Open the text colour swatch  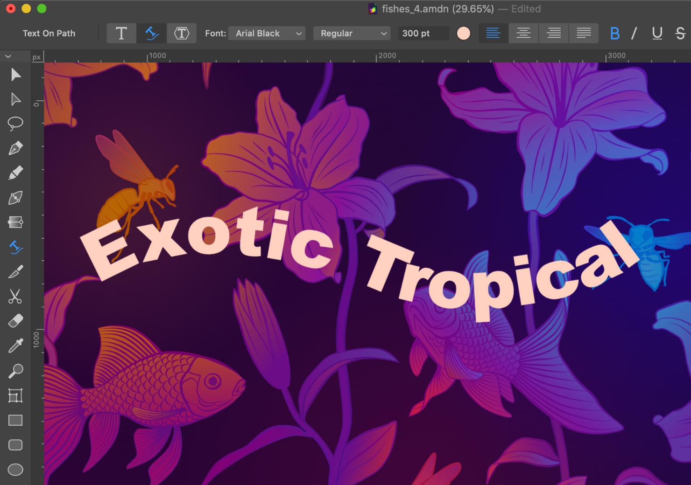click(x=463, y=33)
